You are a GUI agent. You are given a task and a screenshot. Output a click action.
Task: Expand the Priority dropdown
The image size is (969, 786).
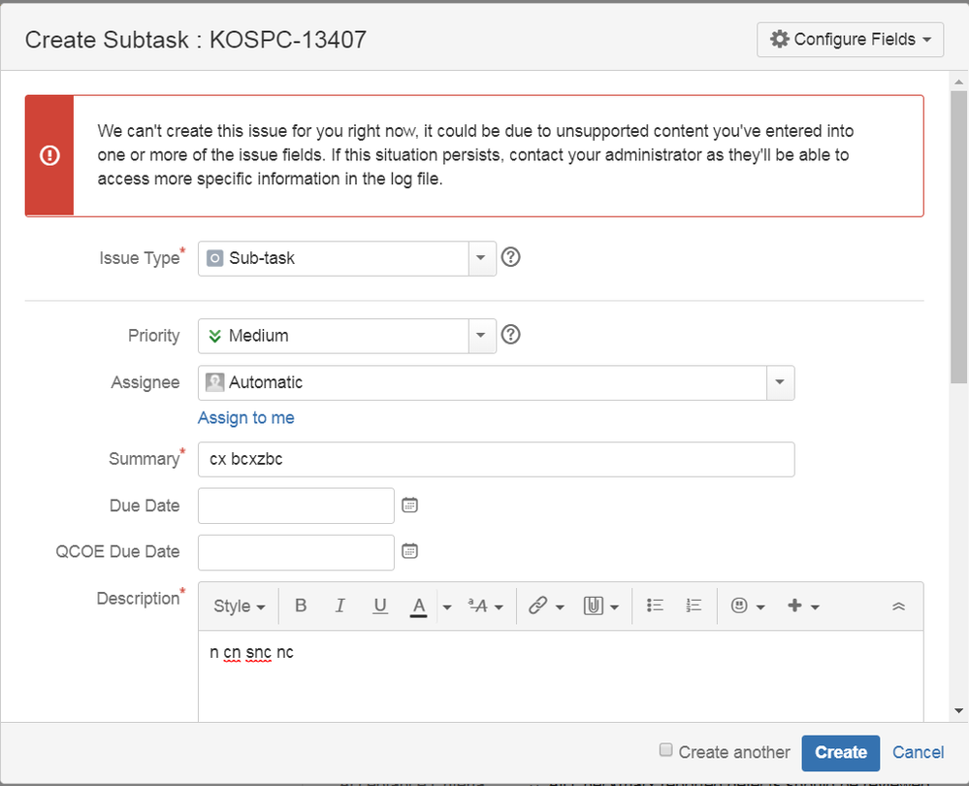pos(481,336)
